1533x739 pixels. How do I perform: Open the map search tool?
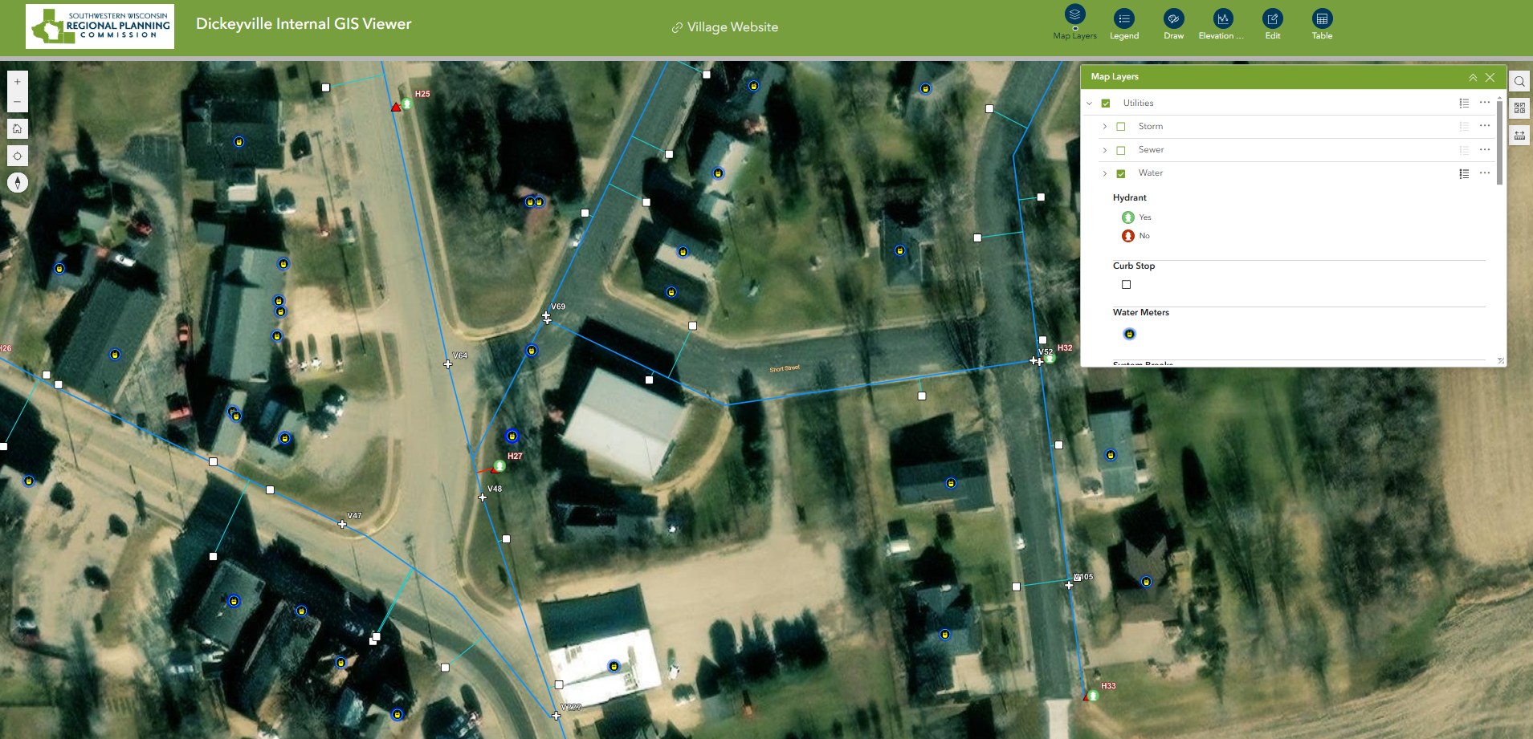[x=1519, y=81]
